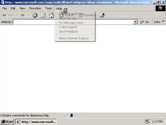Restore the window using the title bar button

[158, 2]
